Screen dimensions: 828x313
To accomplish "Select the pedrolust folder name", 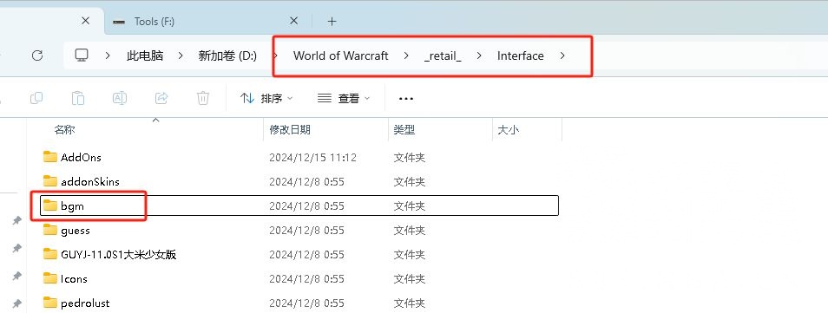I will (85, 303).
